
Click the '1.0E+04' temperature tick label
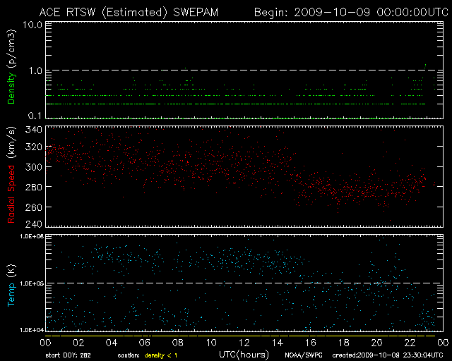32,330
